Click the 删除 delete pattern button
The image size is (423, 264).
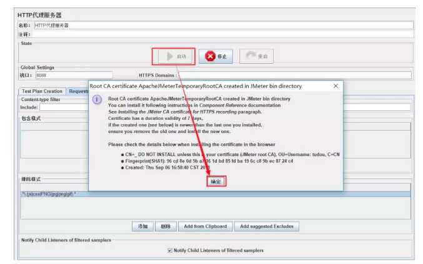[166, 227]
